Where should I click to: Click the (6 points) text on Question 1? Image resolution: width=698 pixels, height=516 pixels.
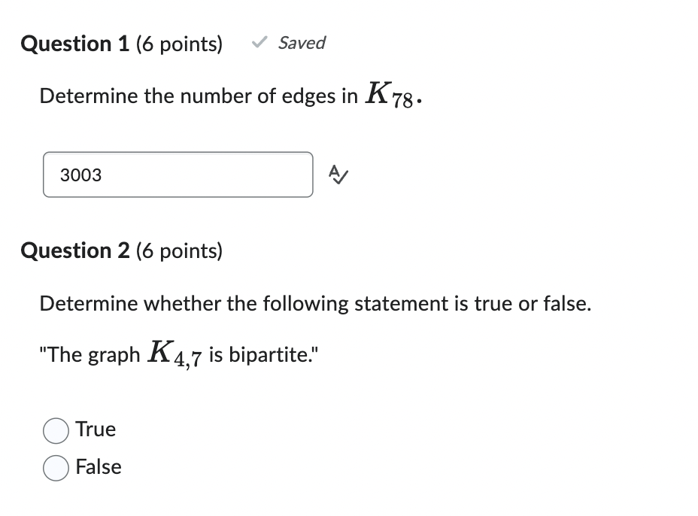(x=178, y=44)
